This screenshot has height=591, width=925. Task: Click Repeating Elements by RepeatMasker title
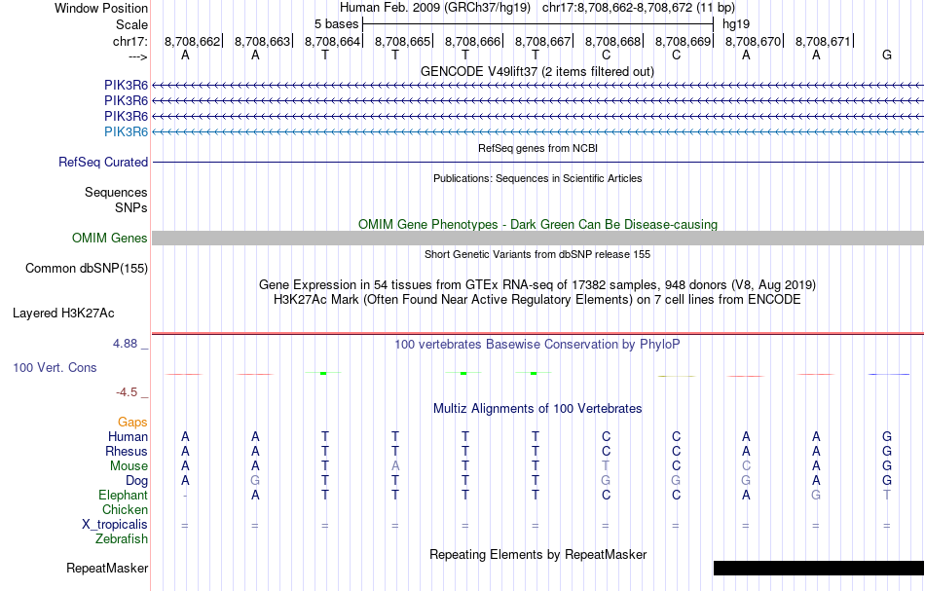(x=537, y=554)
